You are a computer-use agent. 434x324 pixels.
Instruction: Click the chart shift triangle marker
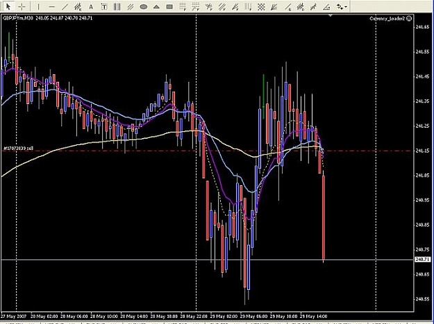coord(331,16)
